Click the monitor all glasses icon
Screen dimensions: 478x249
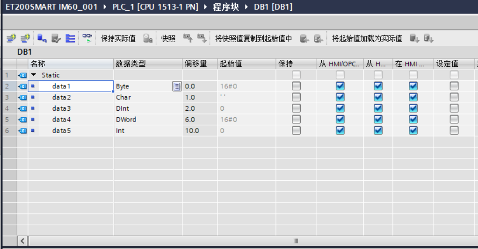point(87,38)
